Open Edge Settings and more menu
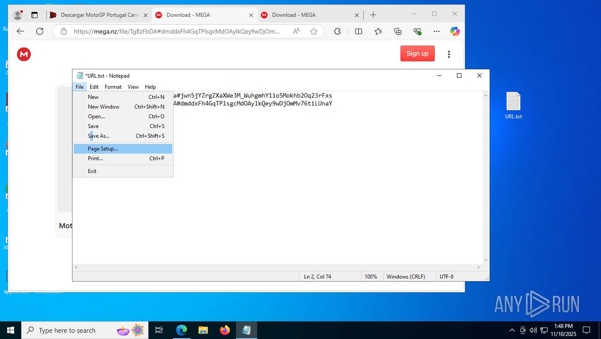 pos(437,31)
